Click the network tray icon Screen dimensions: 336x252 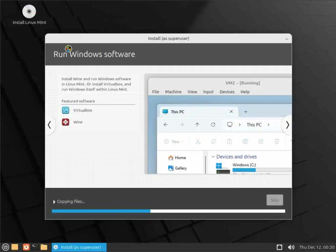pos(280,247)
